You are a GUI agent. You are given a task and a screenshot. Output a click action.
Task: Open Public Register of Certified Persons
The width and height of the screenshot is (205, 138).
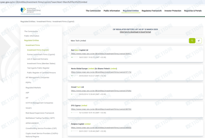41,73
